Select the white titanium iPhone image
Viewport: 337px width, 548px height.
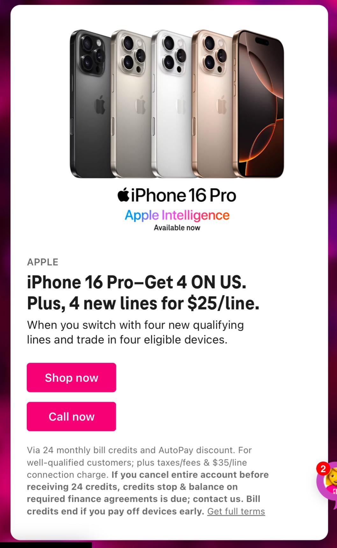[171, 104]
